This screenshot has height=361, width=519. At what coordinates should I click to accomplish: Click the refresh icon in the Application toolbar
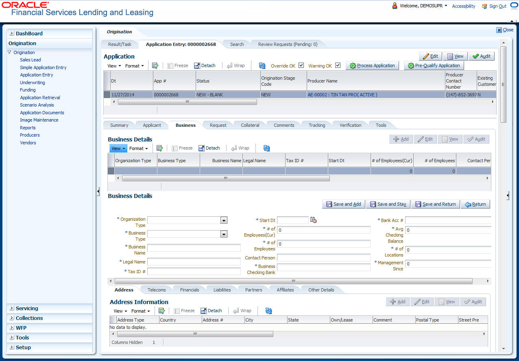(262, 65)
